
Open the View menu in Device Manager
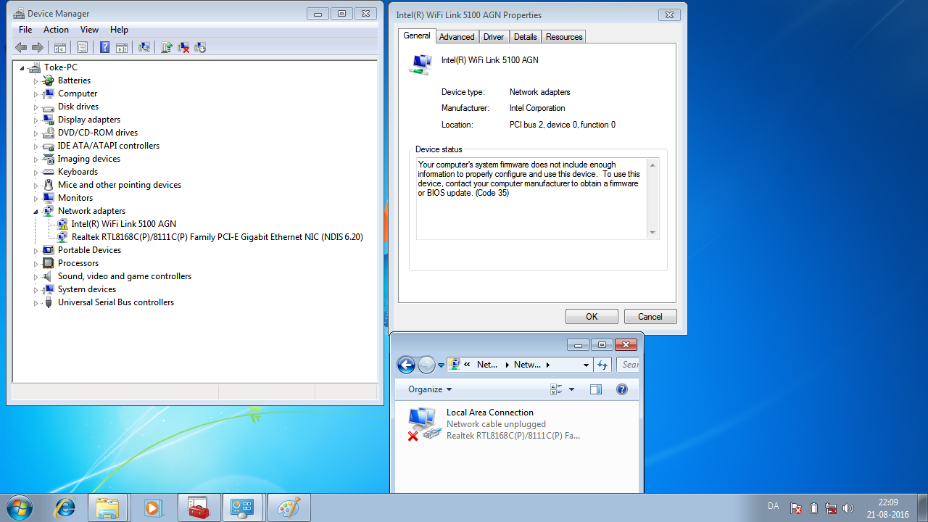click(x=89, y=30)
